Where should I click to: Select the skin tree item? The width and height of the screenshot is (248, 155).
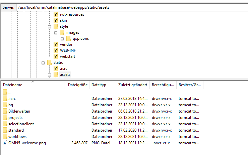pos(63,20)
